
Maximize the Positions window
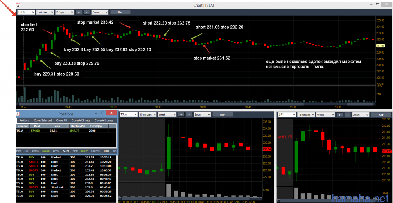coord(102,113)
